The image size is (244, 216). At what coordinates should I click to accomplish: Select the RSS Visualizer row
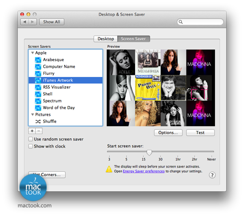pos(66,87)
